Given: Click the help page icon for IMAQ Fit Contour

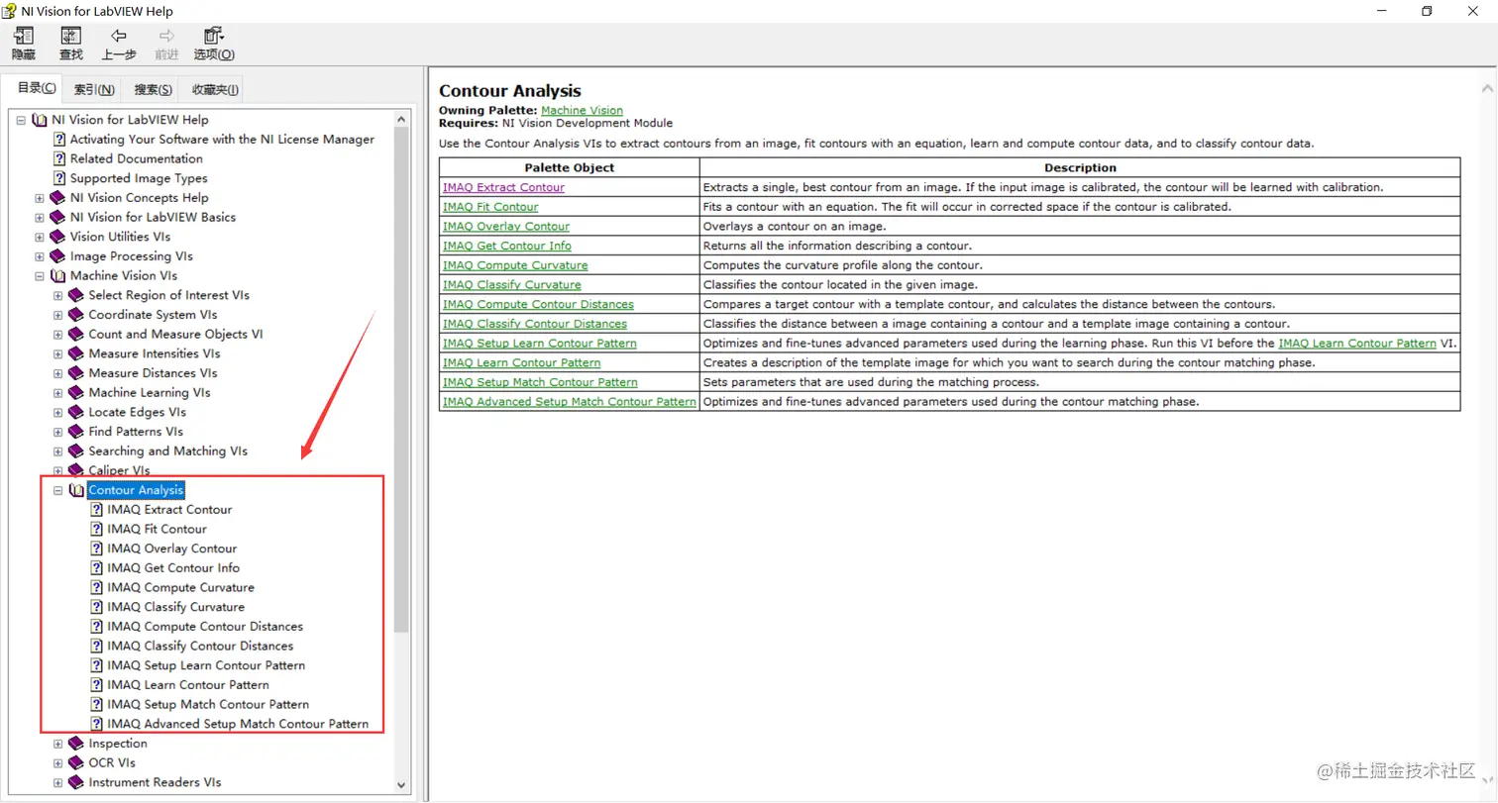Looking at the screenshot, I should [x=97, y=529].
